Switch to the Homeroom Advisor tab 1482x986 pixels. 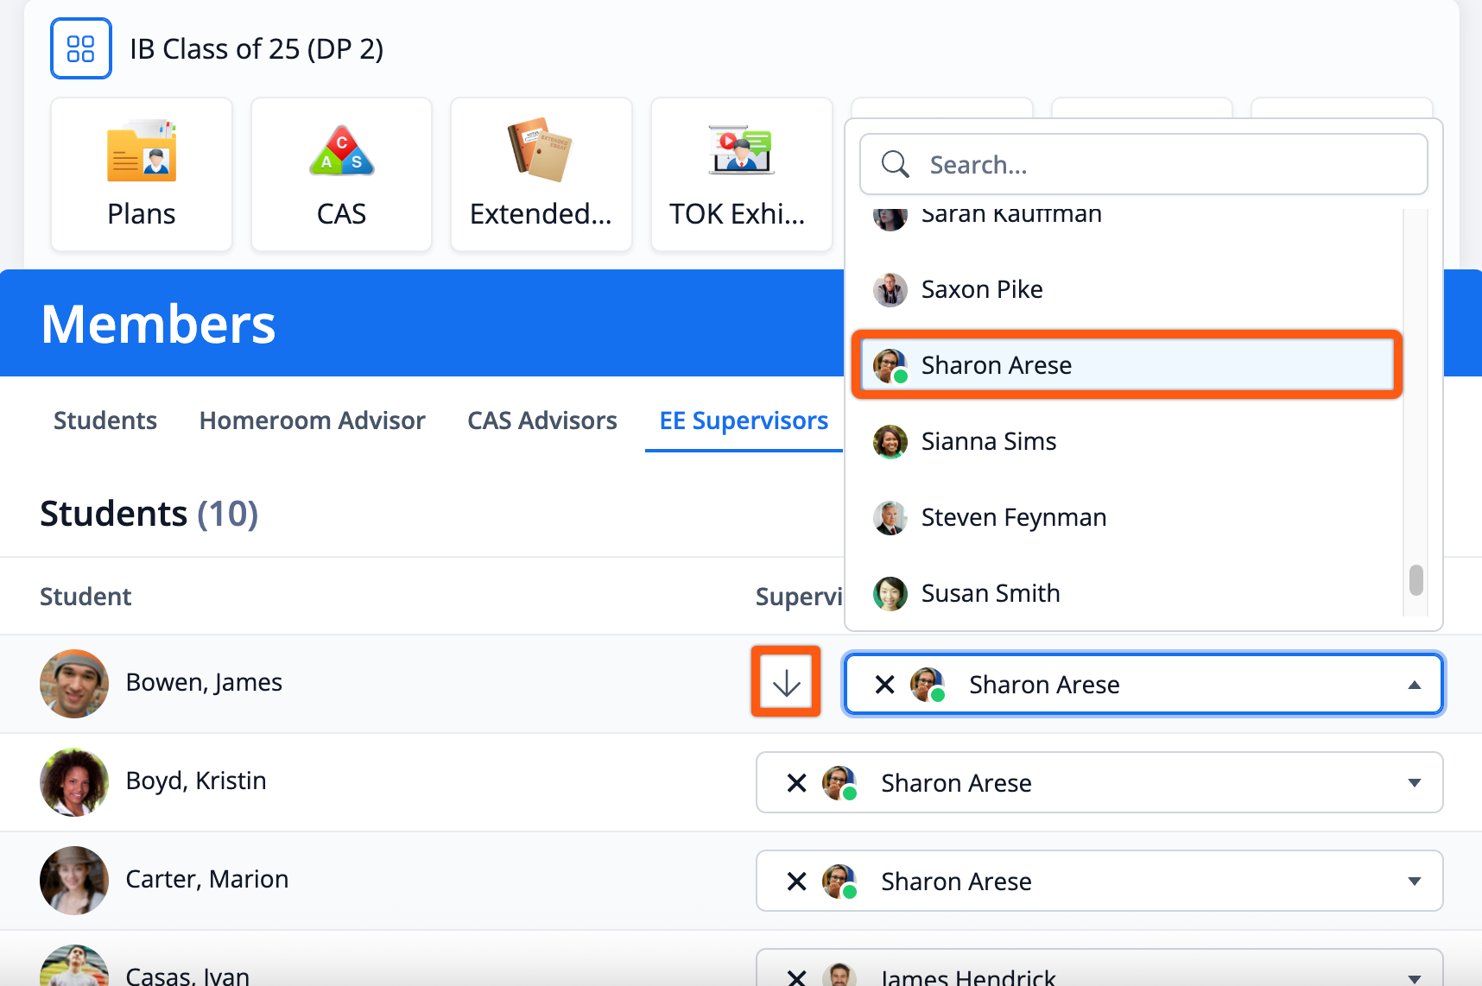[312, 420]
